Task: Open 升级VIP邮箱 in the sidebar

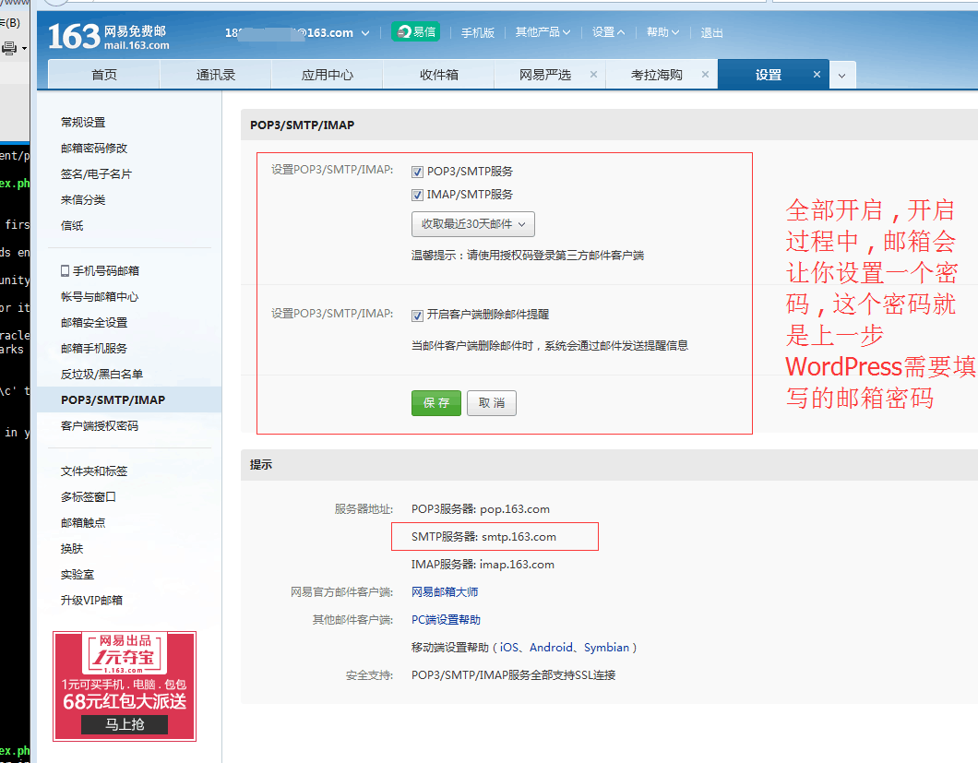Action: [x=91, y=601]
